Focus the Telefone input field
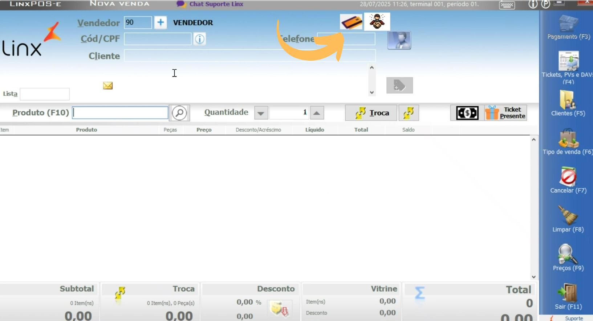The image size is (593, 321). (346, 39)
